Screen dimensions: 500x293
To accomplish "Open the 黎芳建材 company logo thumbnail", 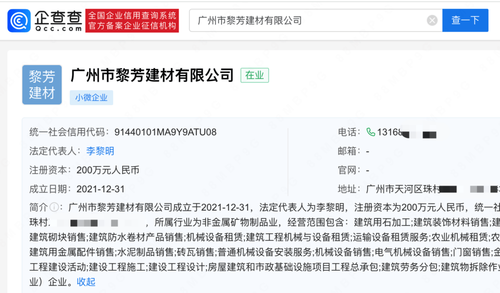I will pyautogui.click(x=42, y=85).
